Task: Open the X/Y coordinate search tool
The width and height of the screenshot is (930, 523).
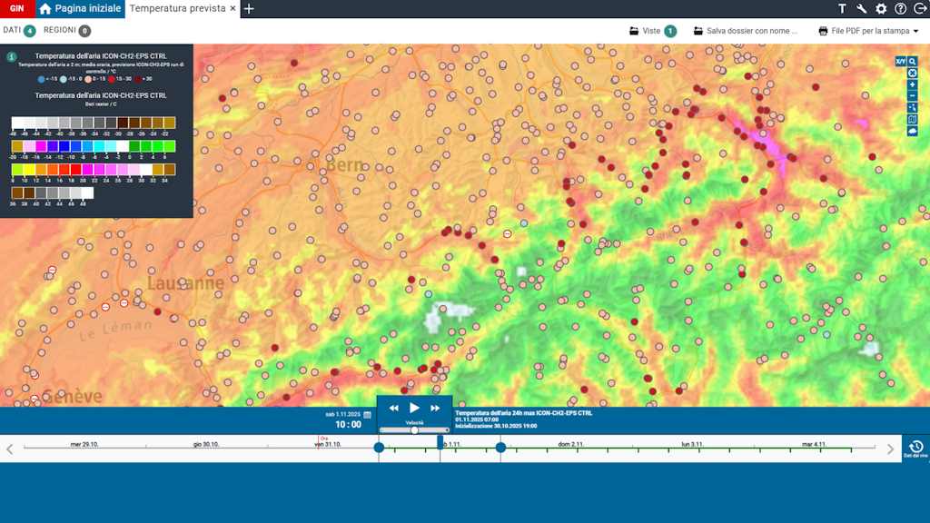Action: (900, 62)
